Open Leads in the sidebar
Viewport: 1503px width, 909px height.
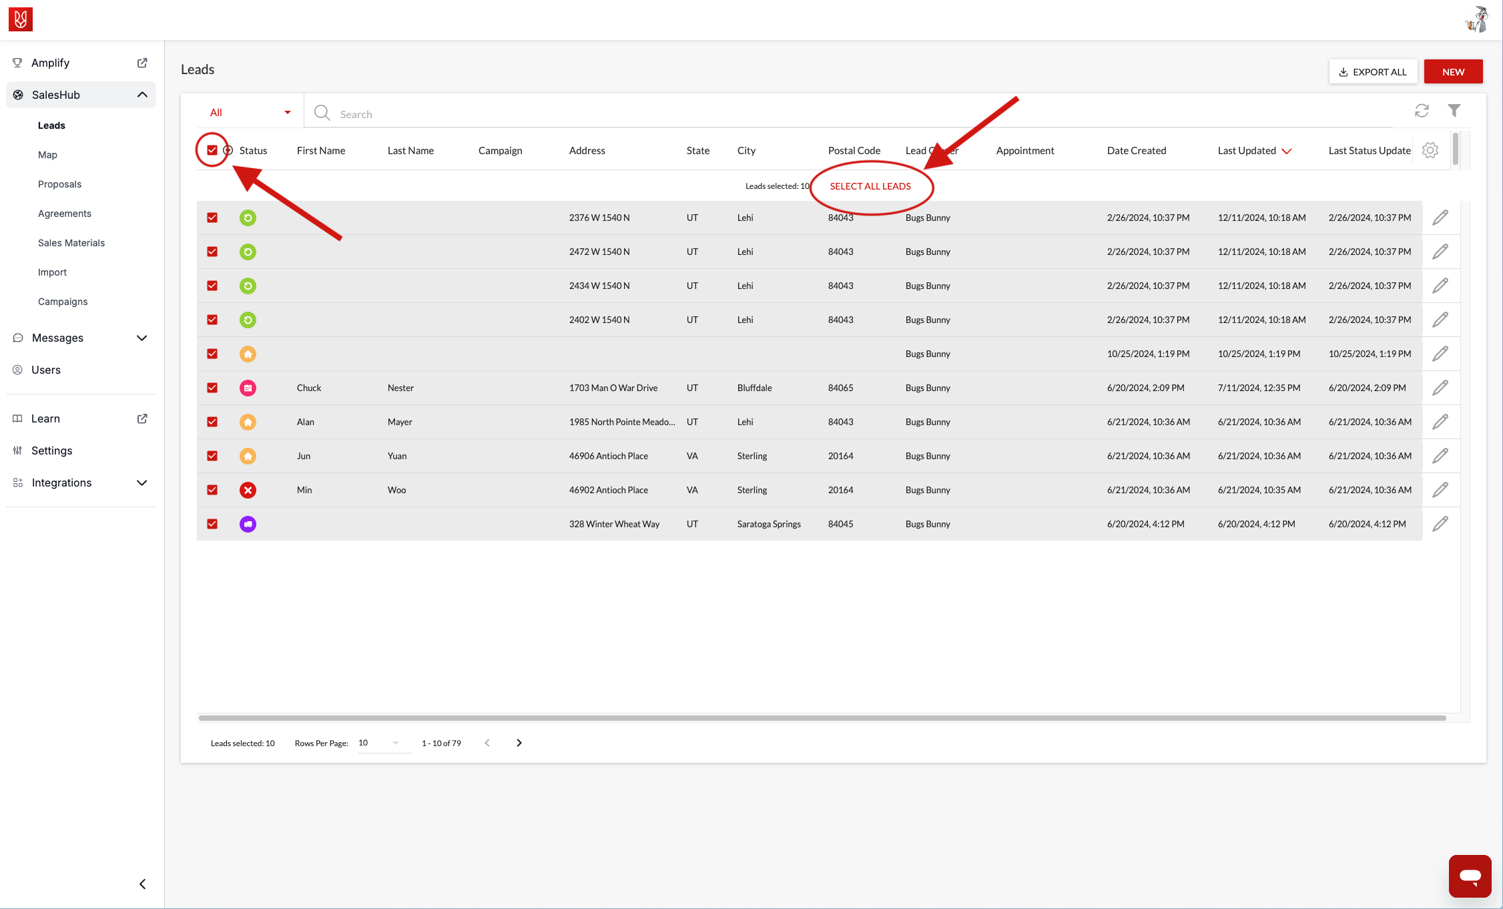pos(51,125)
